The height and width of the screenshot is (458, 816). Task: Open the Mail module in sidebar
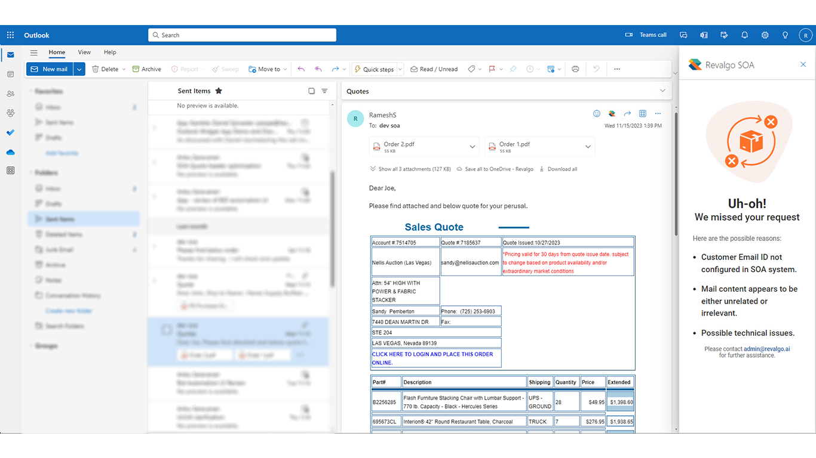10,55
